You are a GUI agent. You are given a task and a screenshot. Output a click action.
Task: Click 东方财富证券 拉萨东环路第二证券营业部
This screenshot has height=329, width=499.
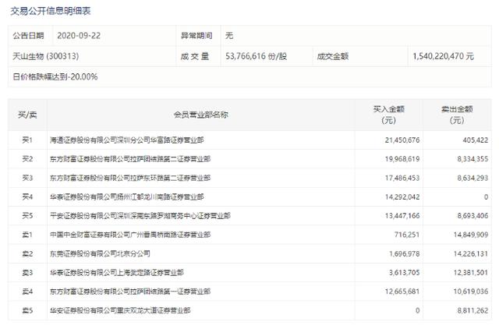(130, 178)
